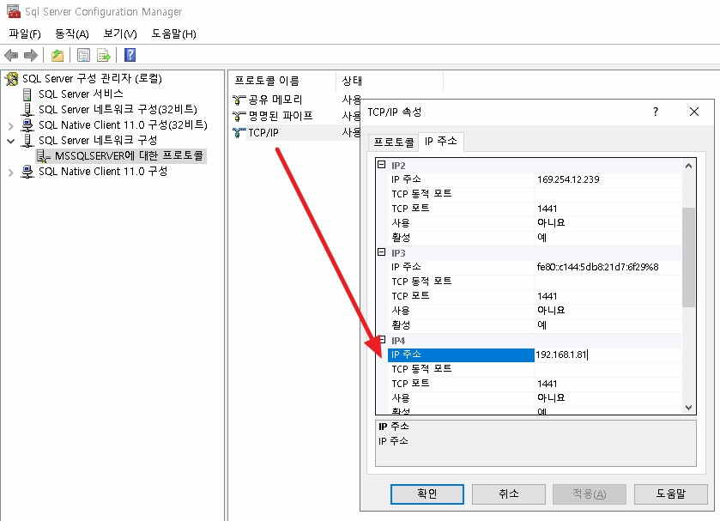This screenshot has height=521, width=720.
Task: Click the 확인 button
Action: click(427, 494)
